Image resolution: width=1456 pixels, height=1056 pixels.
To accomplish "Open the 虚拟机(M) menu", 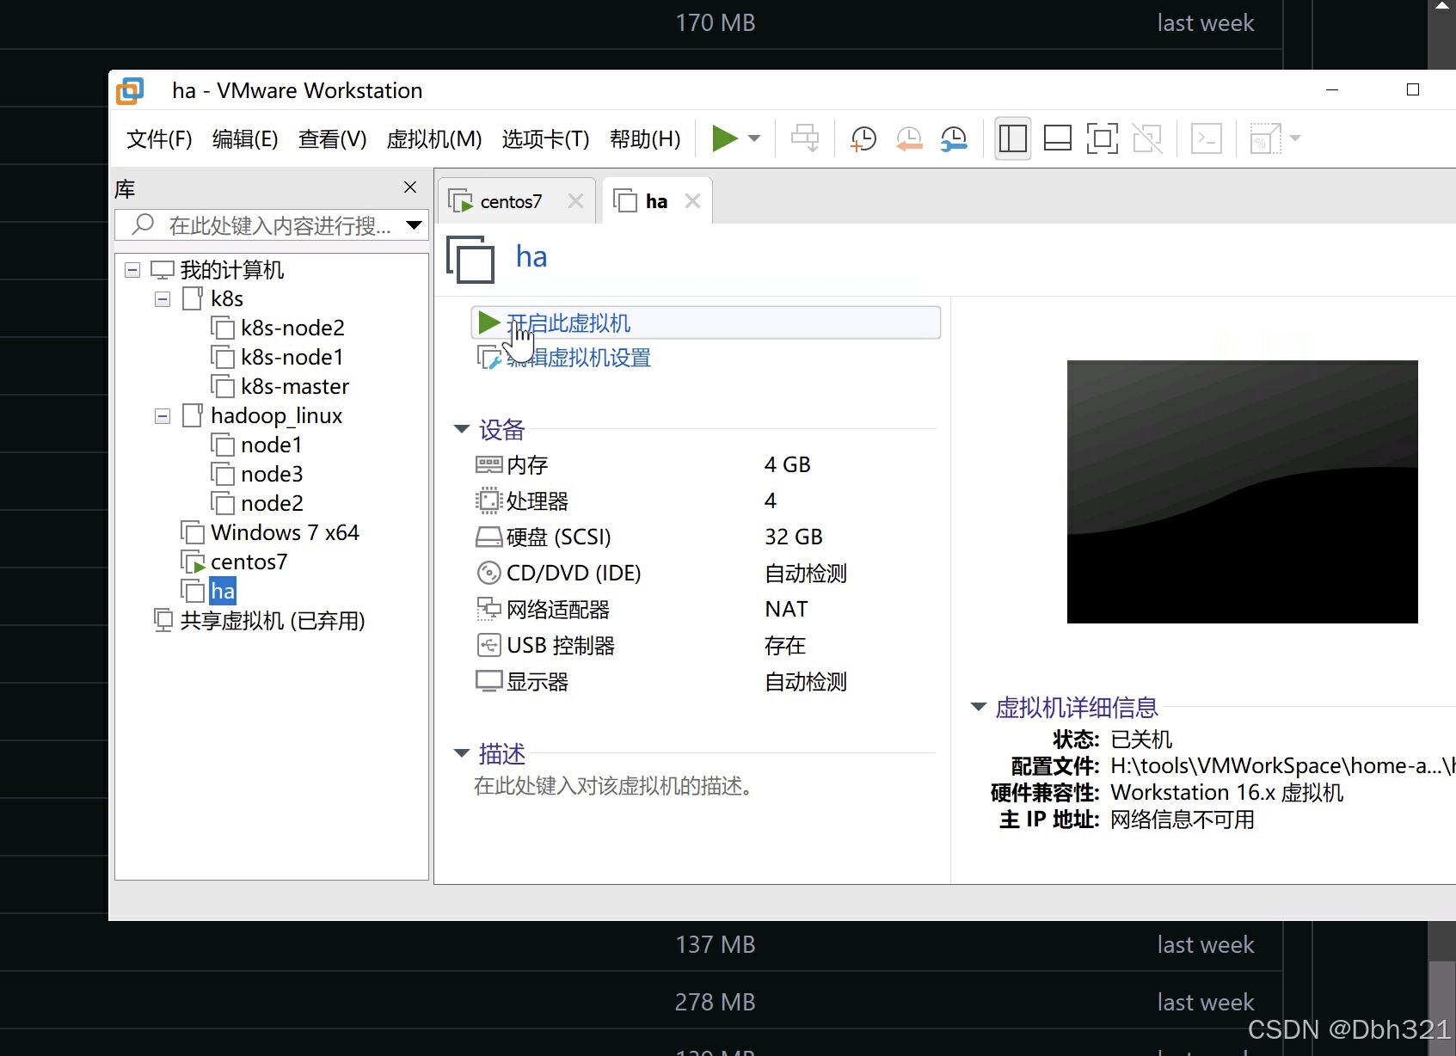I will (x=434, y=138).
